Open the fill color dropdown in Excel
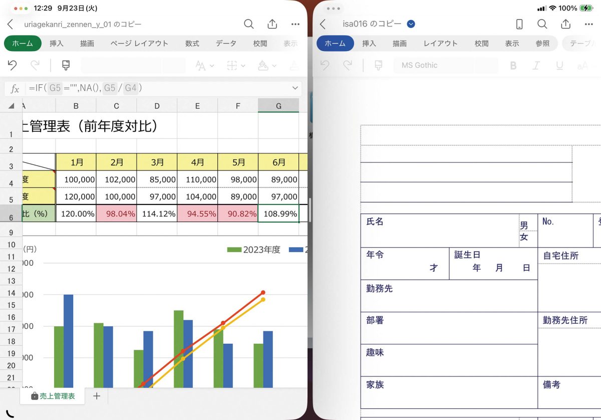This screenshot has height=420, width=601. (267, 66)
